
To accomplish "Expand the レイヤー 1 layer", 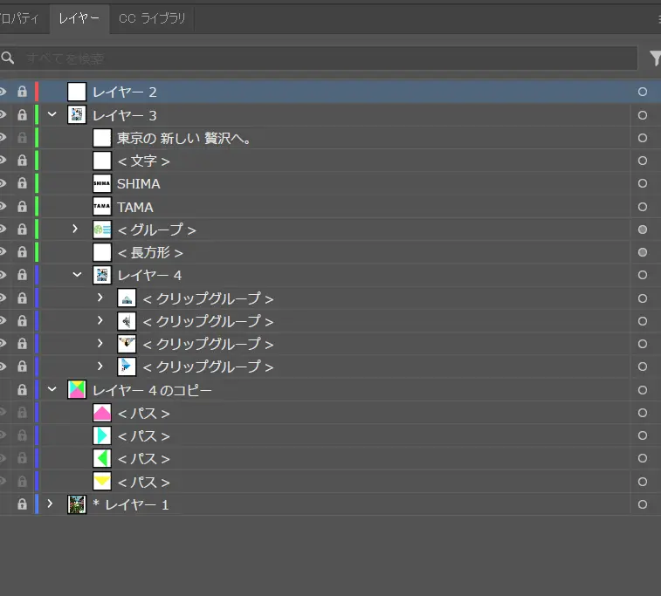I will tap(51, 504).
